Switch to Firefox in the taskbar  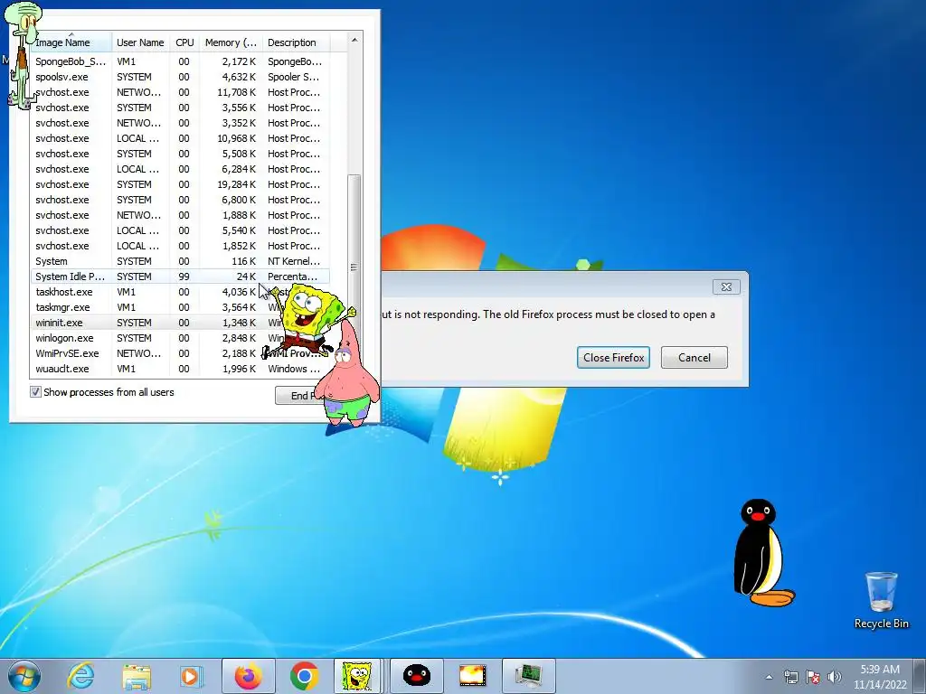249,676
